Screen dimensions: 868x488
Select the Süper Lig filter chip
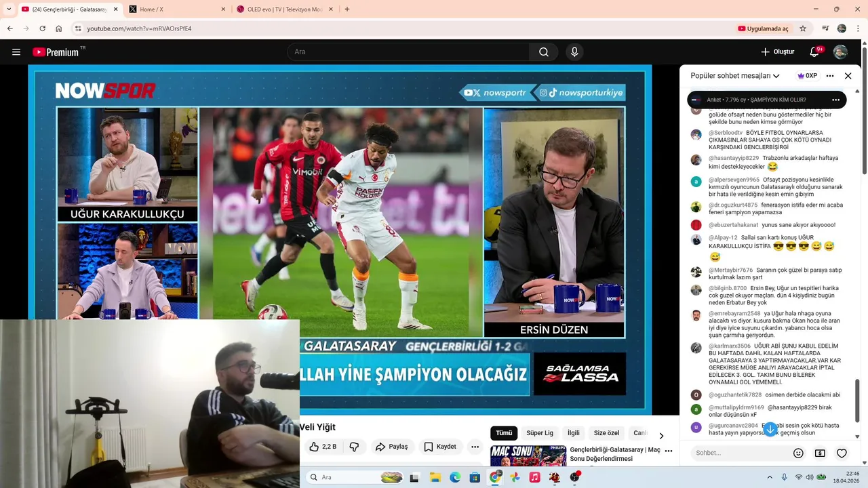point(540,433)
